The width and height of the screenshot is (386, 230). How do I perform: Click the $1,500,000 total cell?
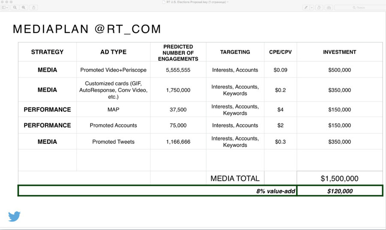(x=340, y=179)
